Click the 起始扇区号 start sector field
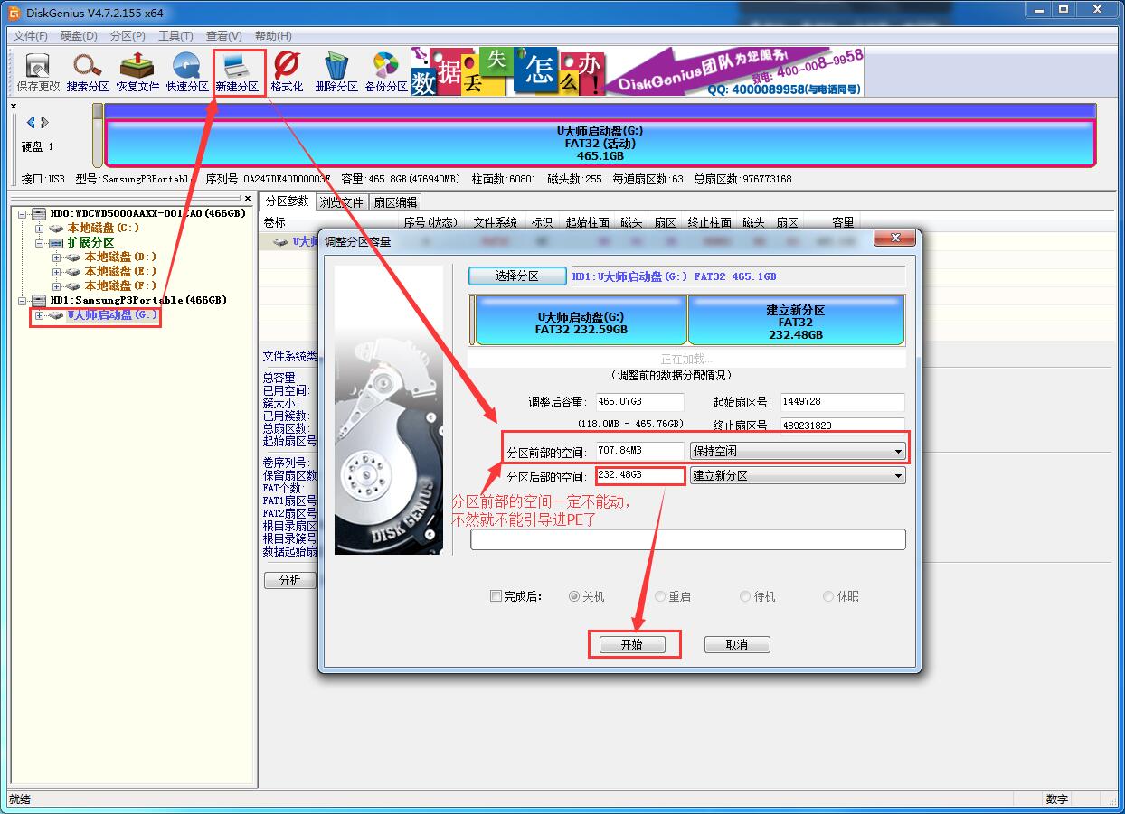 pyautogui.click(x=843, y=402)
